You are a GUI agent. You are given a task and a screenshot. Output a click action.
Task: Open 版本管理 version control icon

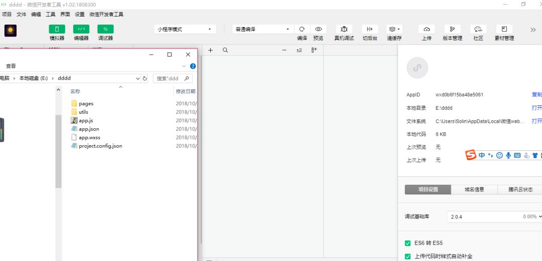(x=453, y=30)
